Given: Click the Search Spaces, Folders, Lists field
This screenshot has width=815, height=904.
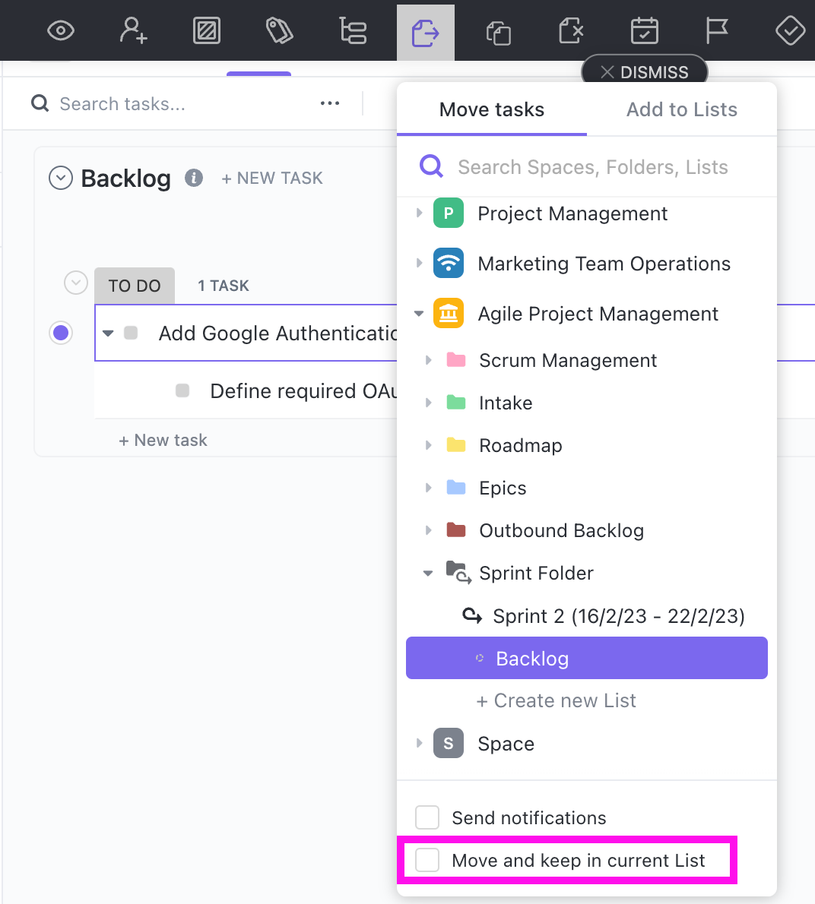Looking at the screenshot, I should tap(593, 167).
